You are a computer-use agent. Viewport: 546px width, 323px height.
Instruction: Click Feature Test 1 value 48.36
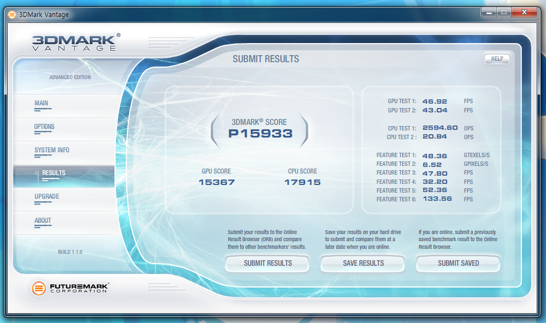point(435,156)
